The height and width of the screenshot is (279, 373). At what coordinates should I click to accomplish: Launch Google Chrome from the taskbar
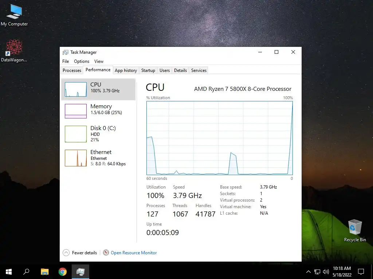[63, 272]
